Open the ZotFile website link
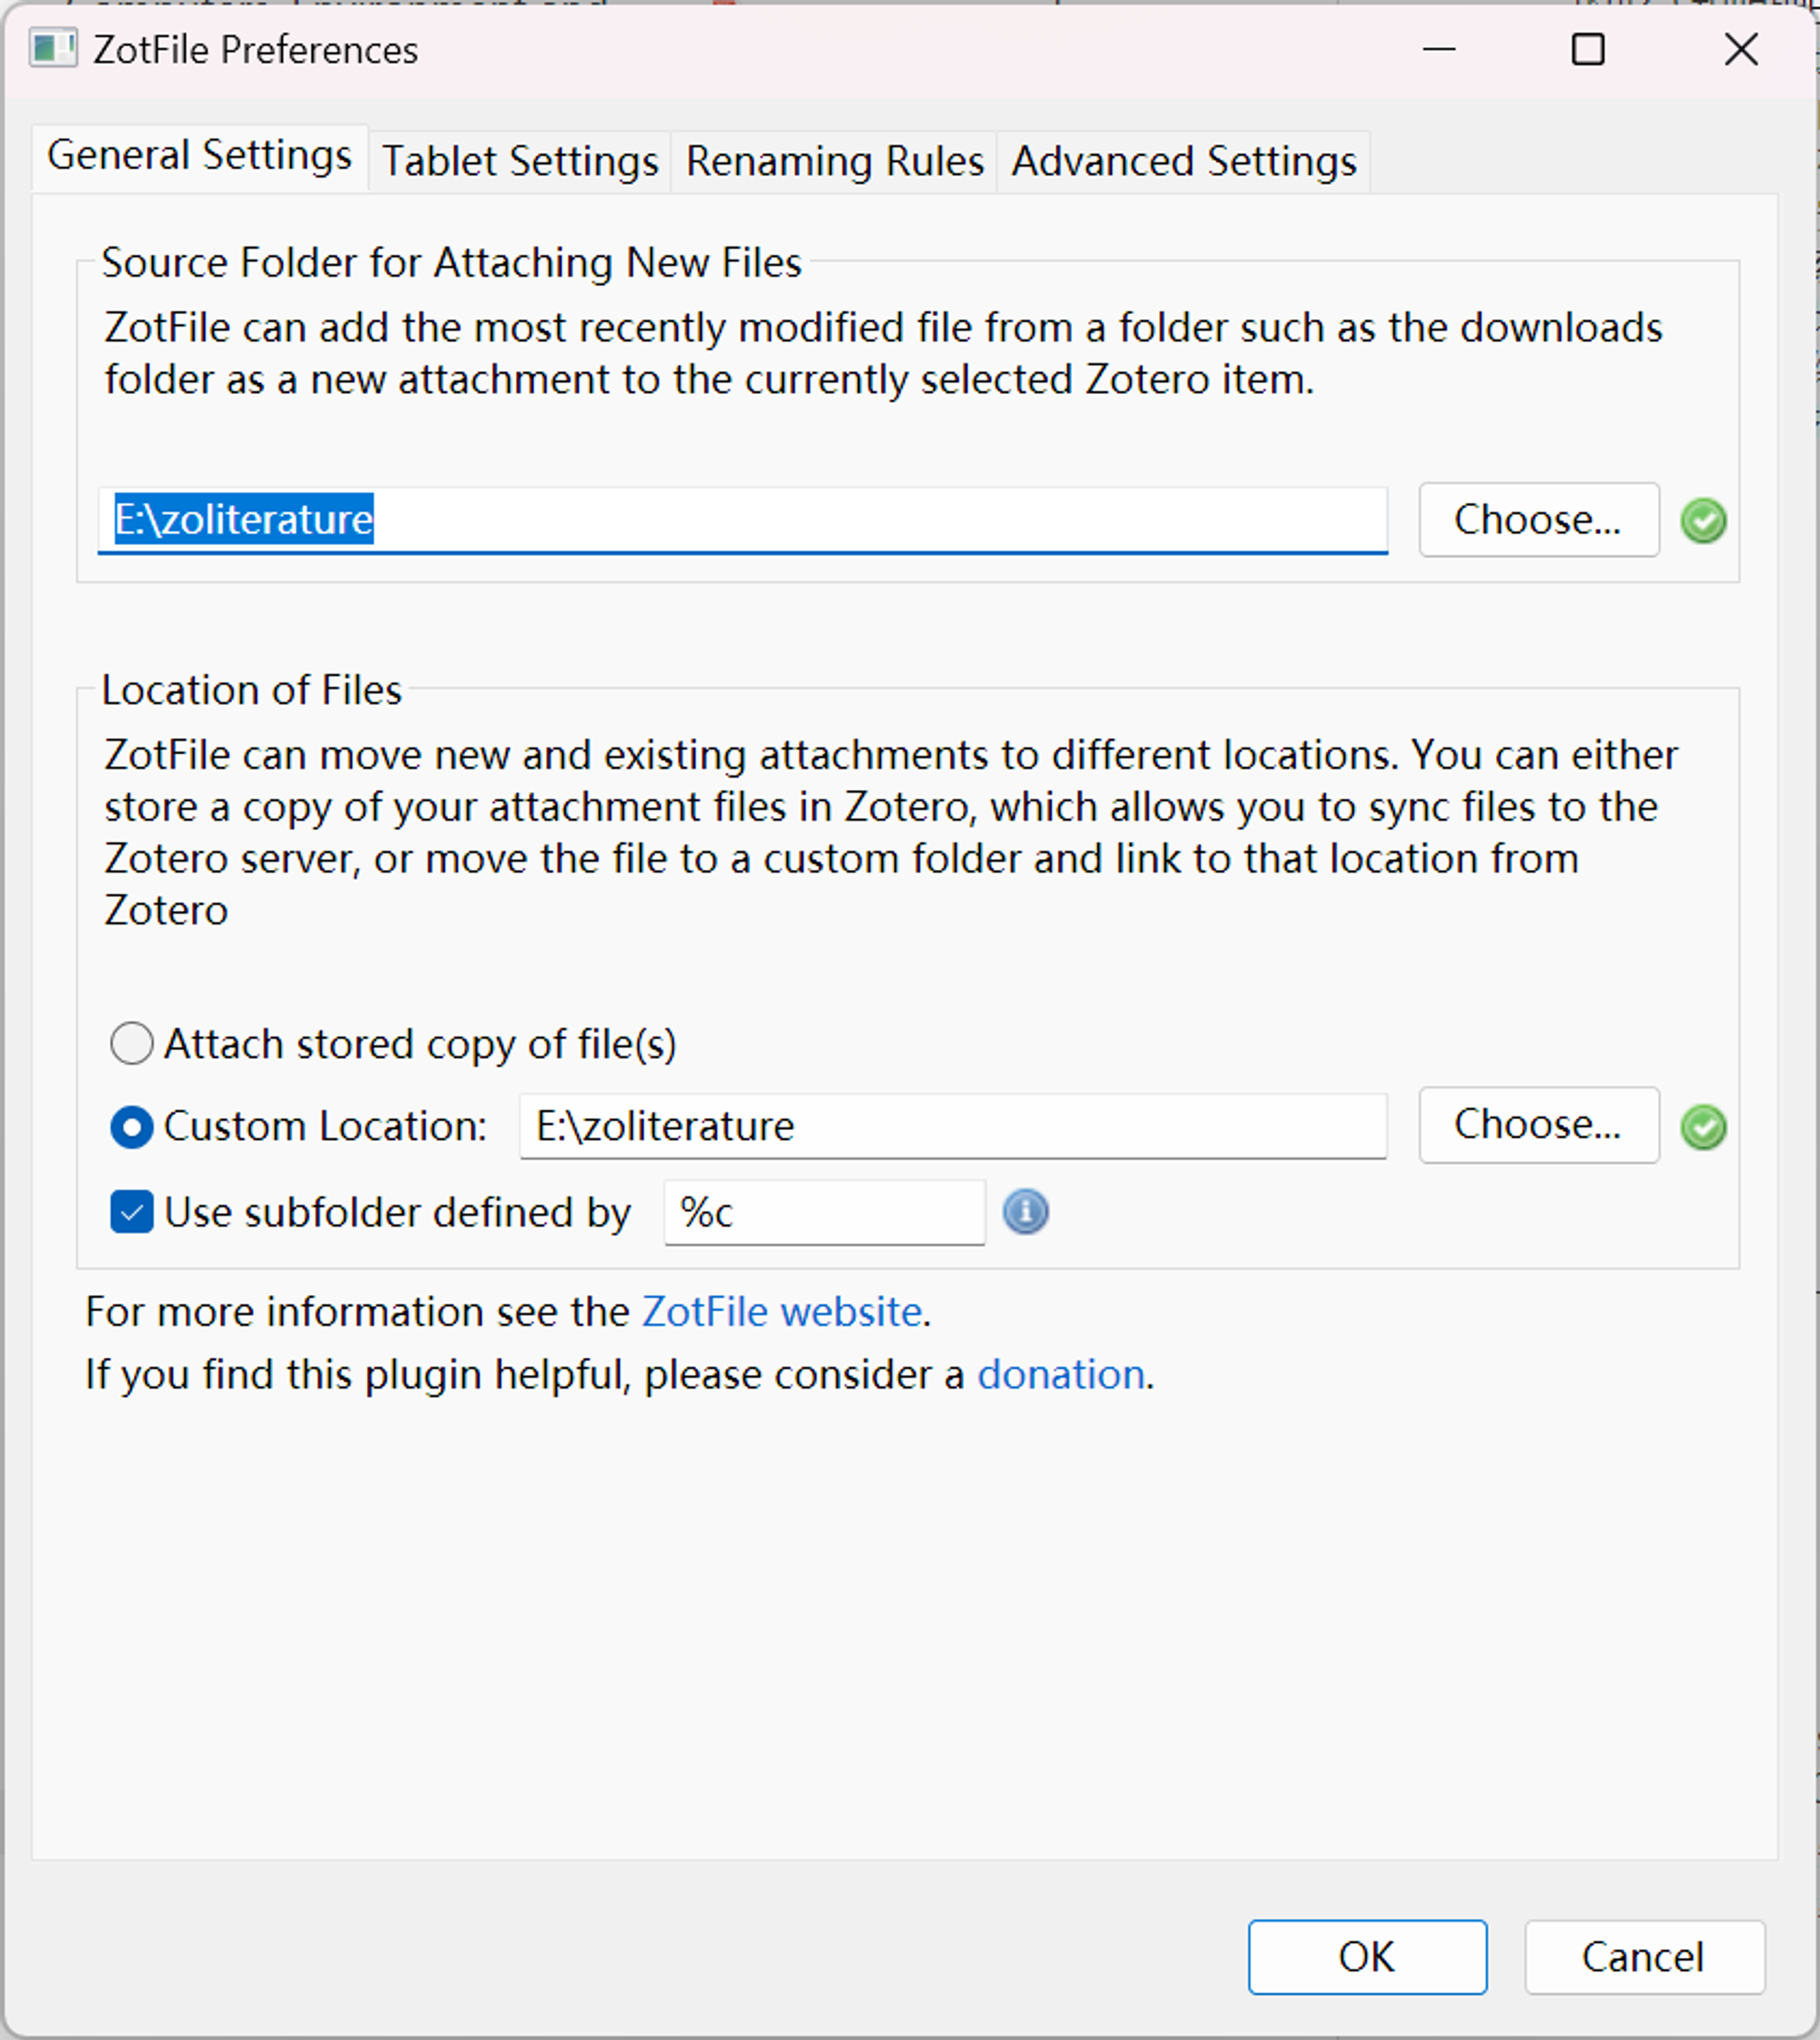The width and height of the screenshot is (1820, 2040). pyautogui.click(x=781, y=1311)
